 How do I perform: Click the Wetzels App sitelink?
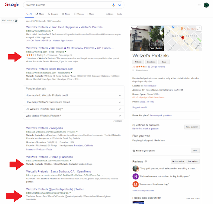point(59,41)
